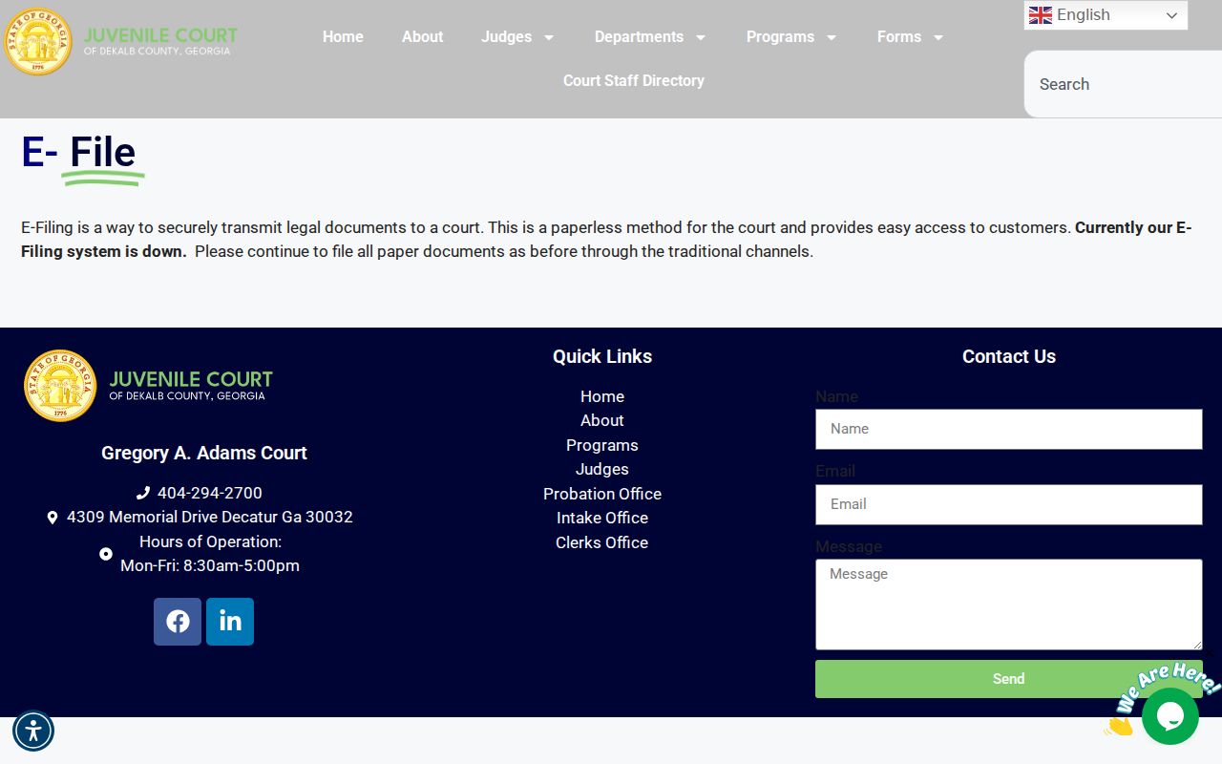Open the accessibility options icon
The height and width of the screenshot is (764, 1222).
[33, 732]
